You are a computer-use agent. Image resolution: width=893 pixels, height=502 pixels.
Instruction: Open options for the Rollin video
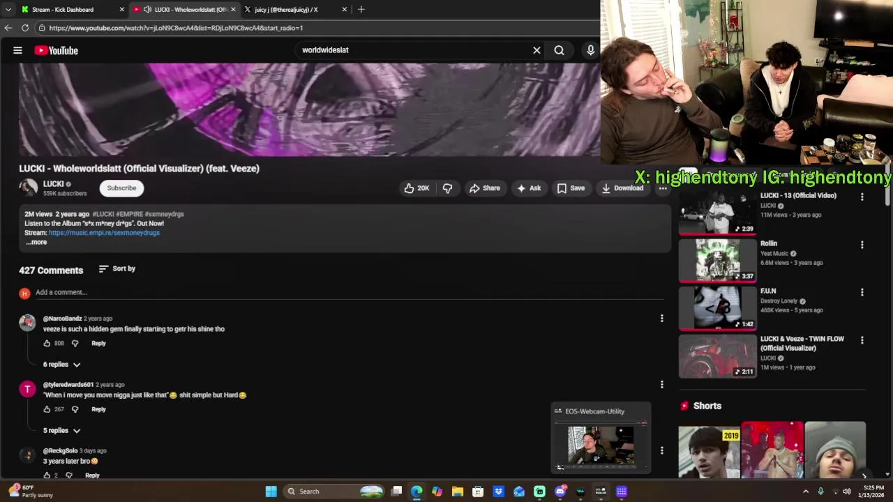[862, 245]
